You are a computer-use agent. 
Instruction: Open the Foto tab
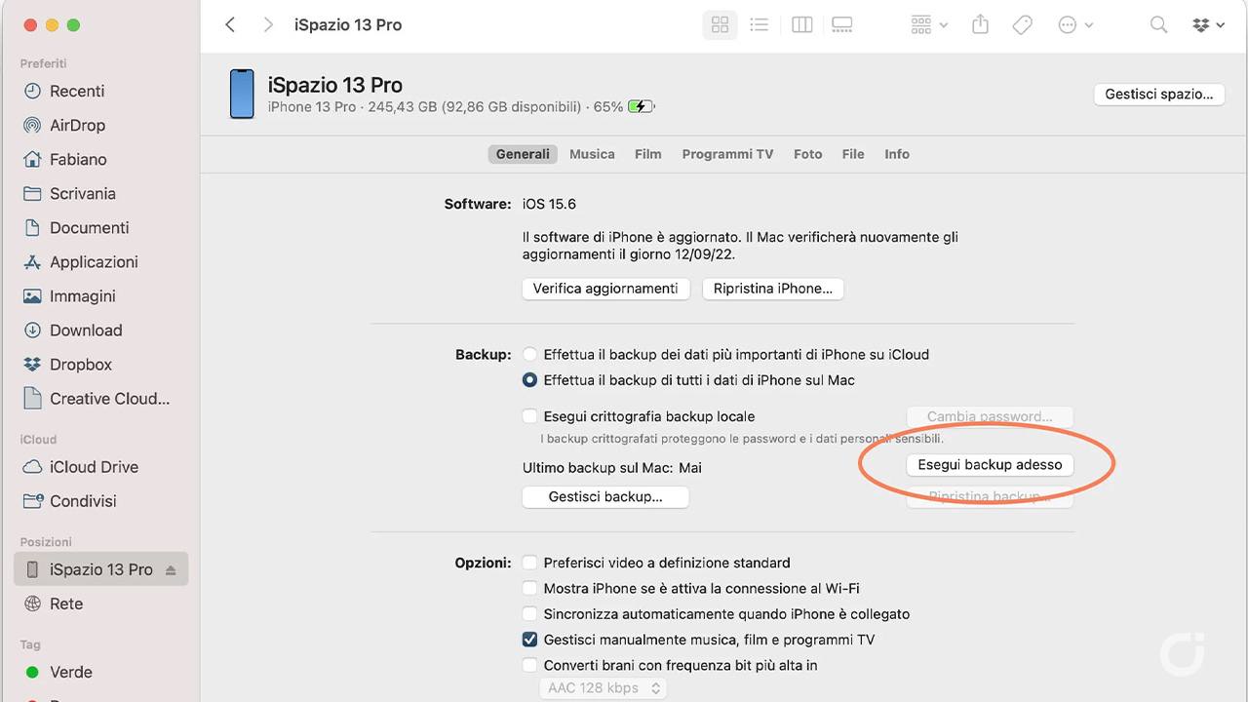(807, 154)
